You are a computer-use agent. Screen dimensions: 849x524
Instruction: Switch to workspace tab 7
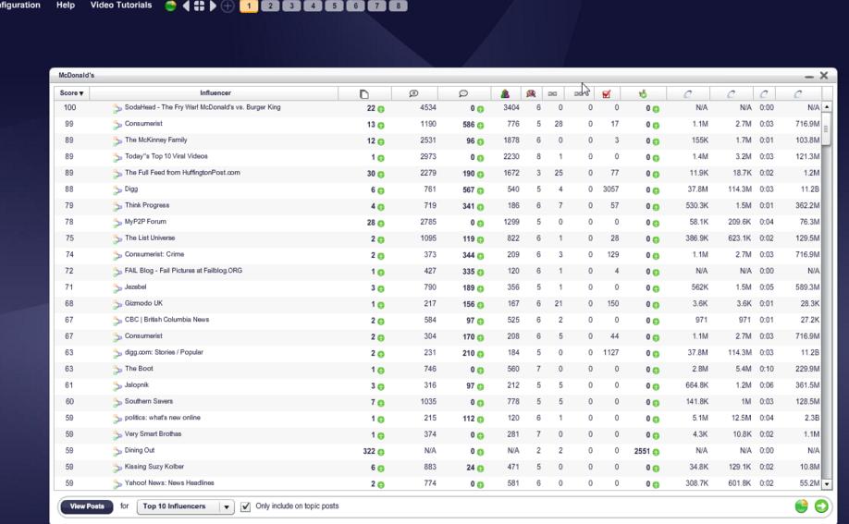click(376, 6)
